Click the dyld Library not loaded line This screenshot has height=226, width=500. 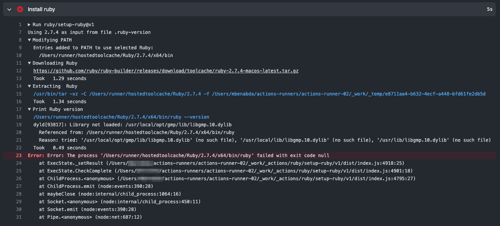133,125
